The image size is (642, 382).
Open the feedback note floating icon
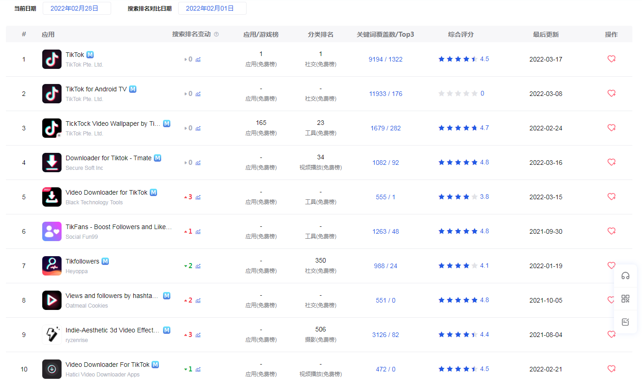point(625,322)
